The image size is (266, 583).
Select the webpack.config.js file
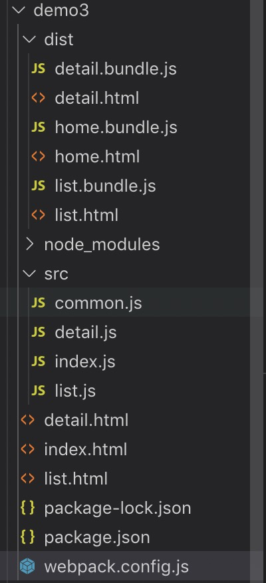pyautogui.click(x=116, y=566)
